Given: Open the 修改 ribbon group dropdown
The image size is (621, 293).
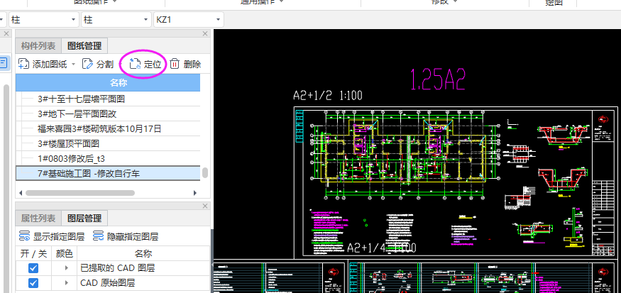Looking at the screenshot, I should (x=455, y=1).
